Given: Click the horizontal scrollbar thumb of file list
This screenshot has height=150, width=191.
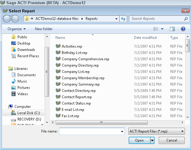Looking at the screenshot, I should [x=102, y=122].
